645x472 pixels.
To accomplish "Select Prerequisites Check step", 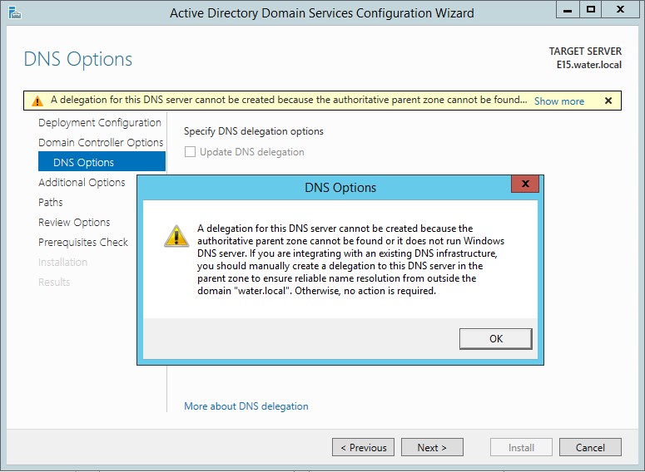I will coord(83,243).
